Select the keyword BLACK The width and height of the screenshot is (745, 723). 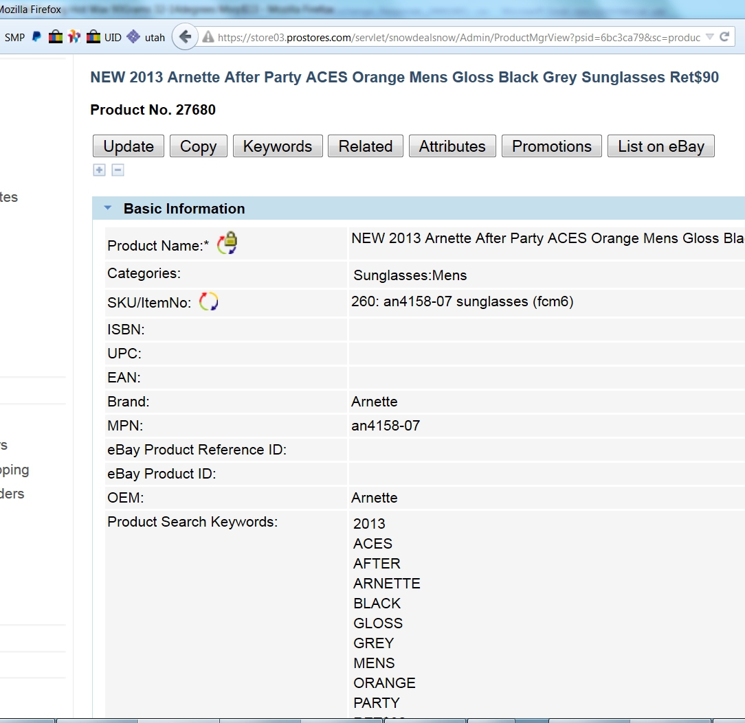point(377,604)
